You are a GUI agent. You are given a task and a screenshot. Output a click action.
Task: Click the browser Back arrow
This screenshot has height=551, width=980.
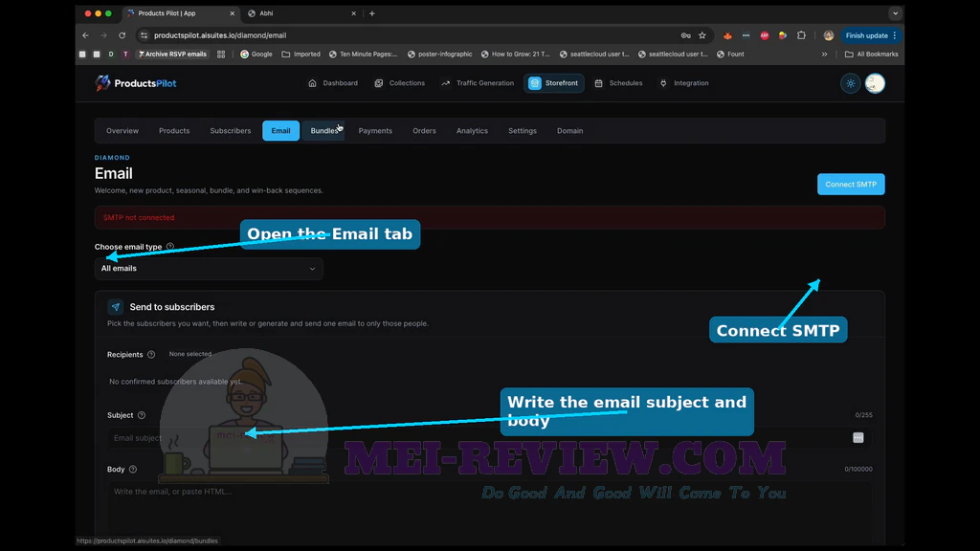tap(85, 35)
